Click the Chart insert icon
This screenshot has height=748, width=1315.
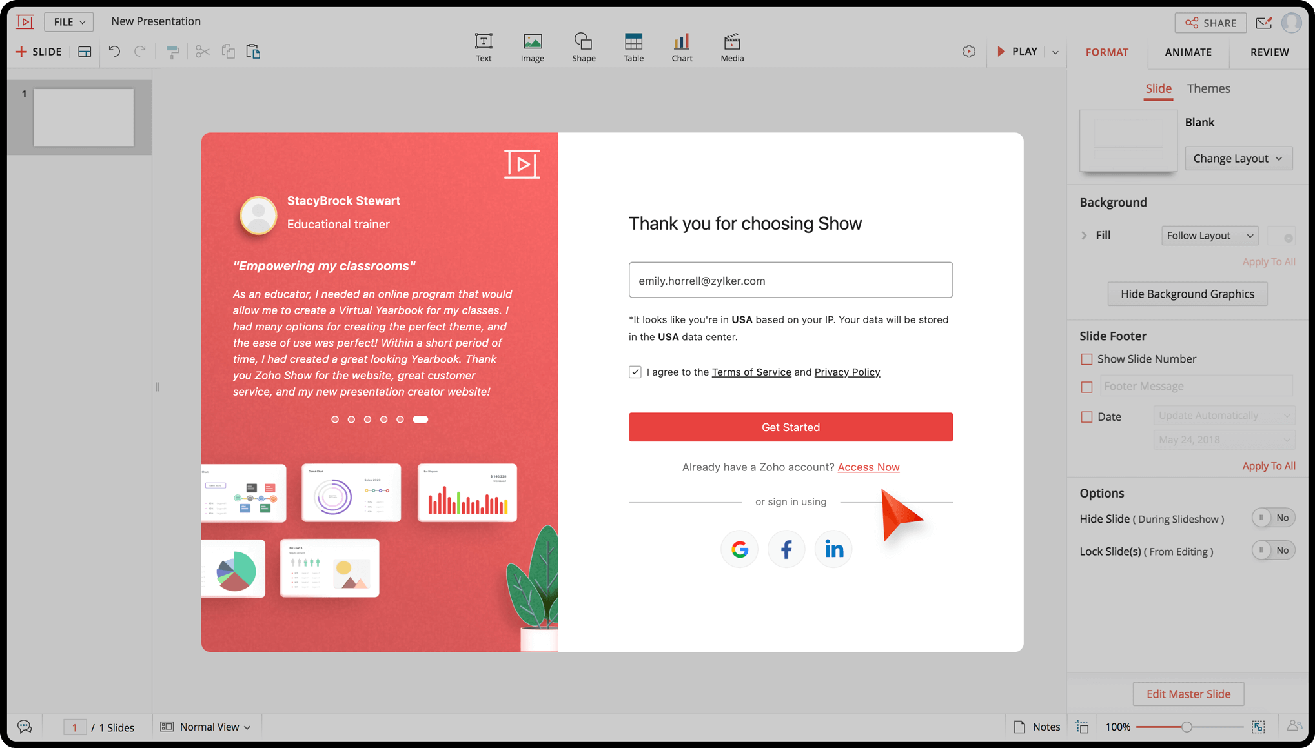[x=682, y=47]
